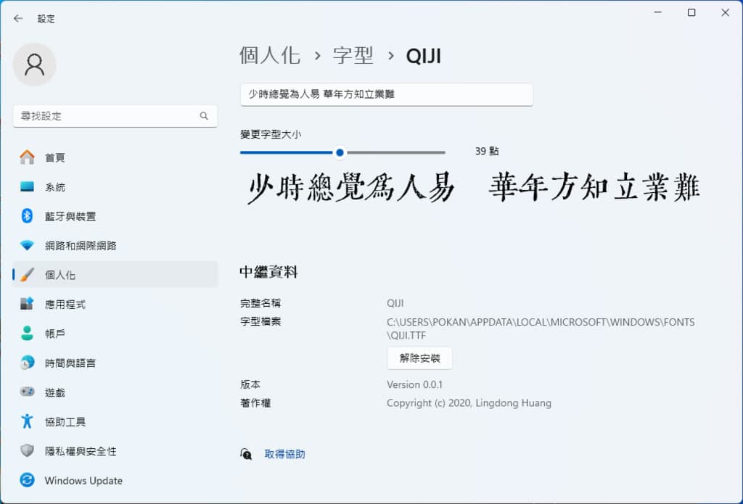This screenshot has height=504, width=743.
Task: Click the Accessibility figure icon
Action: tap(27, 421)
